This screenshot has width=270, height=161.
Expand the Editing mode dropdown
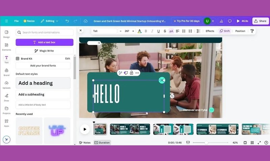point(49,21)
